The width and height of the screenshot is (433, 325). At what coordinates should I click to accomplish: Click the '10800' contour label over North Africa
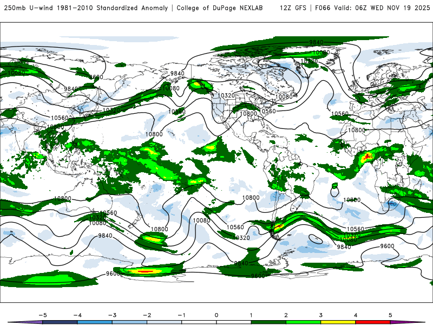(x=357, y=130)
